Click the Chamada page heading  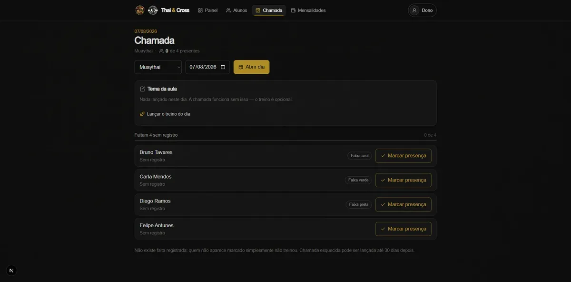(154, 40)
